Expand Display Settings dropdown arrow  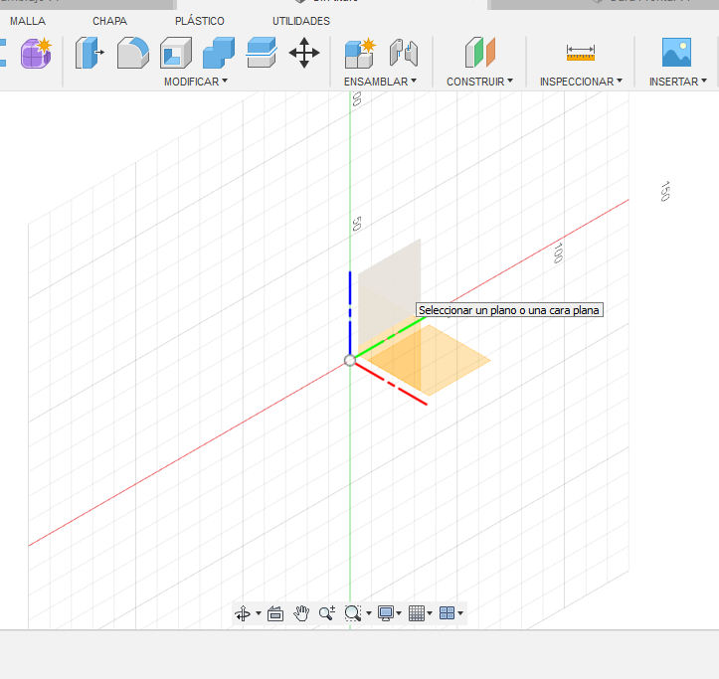(x=399, y=613)
